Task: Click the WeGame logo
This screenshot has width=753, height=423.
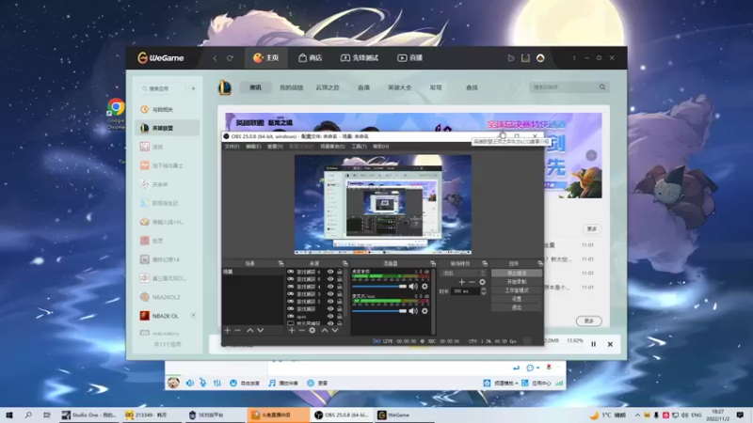Action: (160, 58)
